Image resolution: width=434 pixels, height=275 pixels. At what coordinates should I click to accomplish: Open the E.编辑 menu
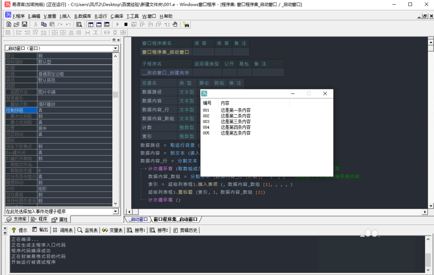(34, 16)
